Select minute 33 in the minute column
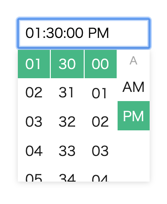The width and height of the screenshot is (167, 204). coord(67,151)
